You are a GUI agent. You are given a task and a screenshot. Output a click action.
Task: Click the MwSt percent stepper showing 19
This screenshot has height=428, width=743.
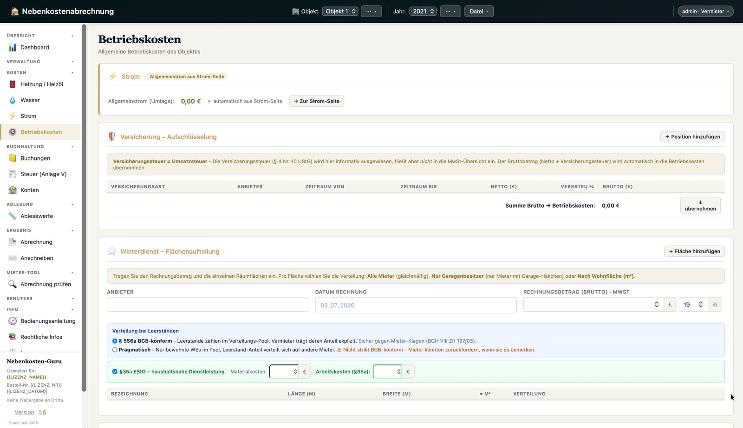pos(693,305)
